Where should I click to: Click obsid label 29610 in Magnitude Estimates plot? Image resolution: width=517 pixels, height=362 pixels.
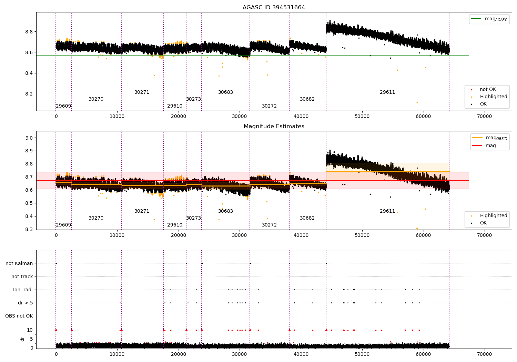175,225
